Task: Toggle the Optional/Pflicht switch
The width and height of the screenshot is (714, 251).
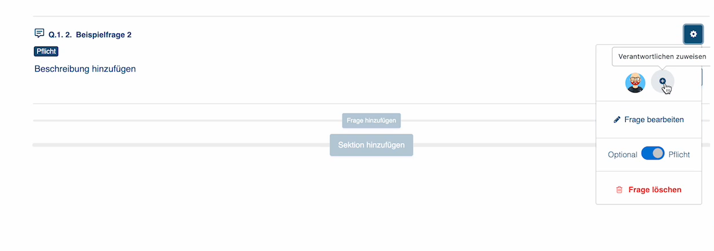Action: 653,154
